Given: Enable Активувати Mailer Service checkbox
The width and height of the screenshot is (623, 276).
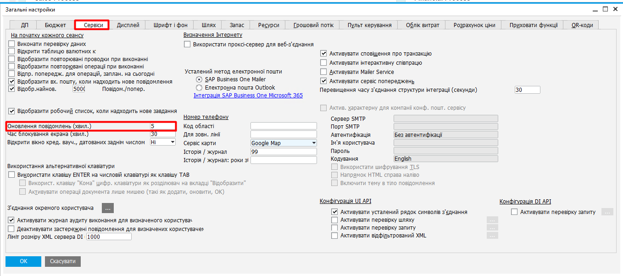Looking at the screenshot, I should (x=323, y=72).
